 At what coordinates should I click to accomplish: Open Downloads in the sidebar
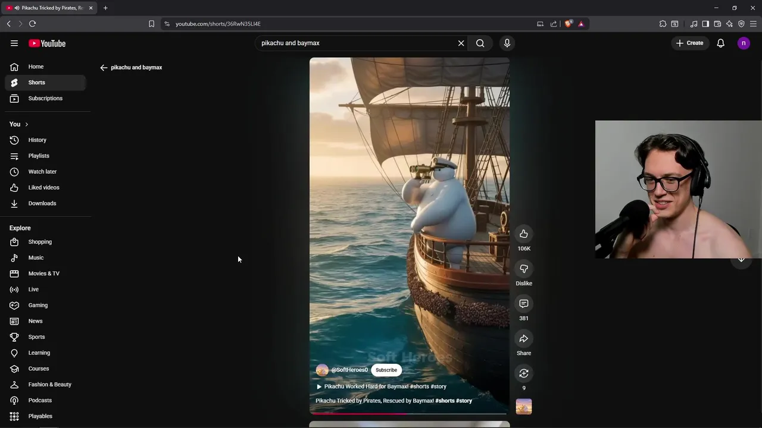pyautogui.click(x=45, y=203)
